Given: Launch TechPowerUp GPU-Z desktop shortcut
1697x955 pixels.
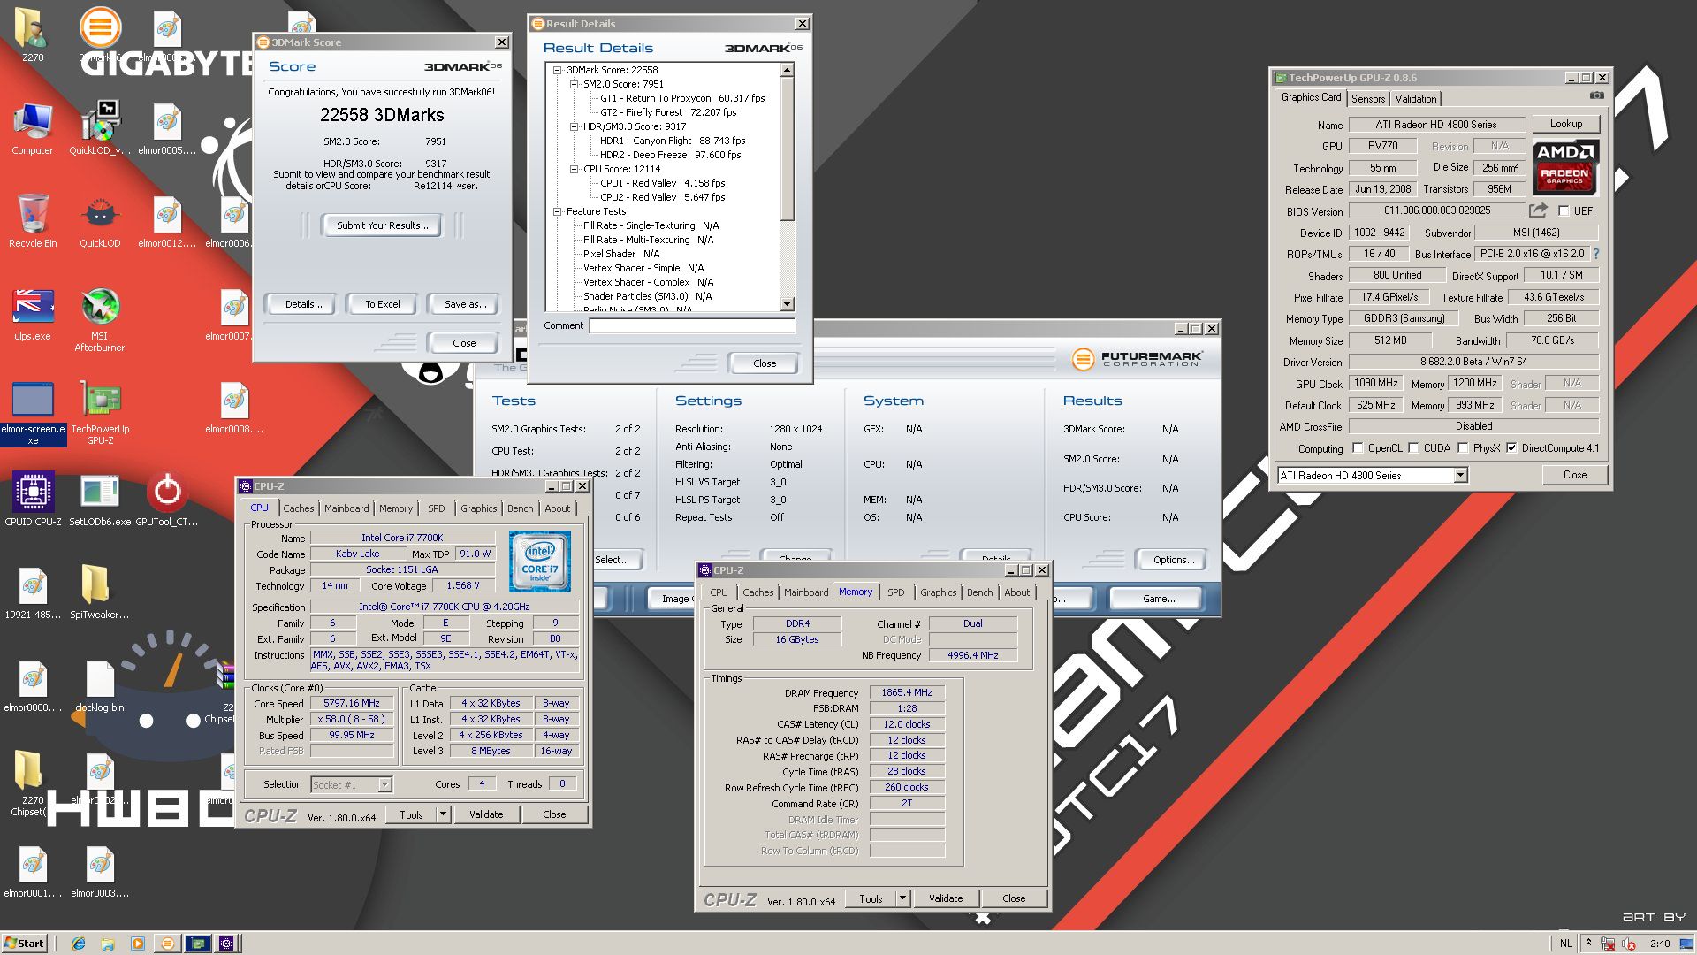Looking at the screenshot, I should [100, 413].
